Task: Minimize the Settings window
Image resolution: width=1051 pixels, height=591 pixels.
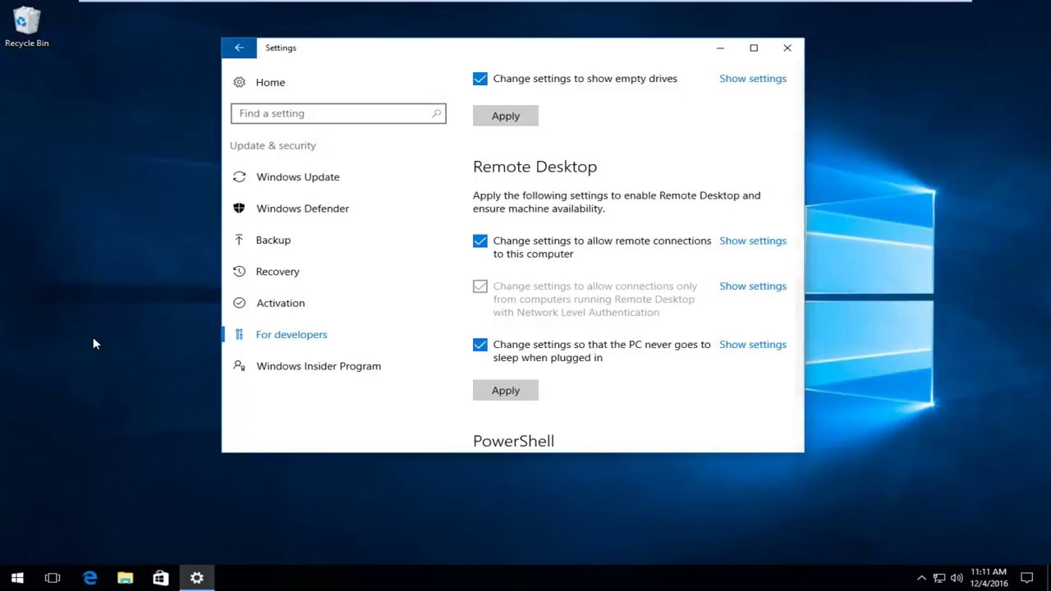Action: 720,48
